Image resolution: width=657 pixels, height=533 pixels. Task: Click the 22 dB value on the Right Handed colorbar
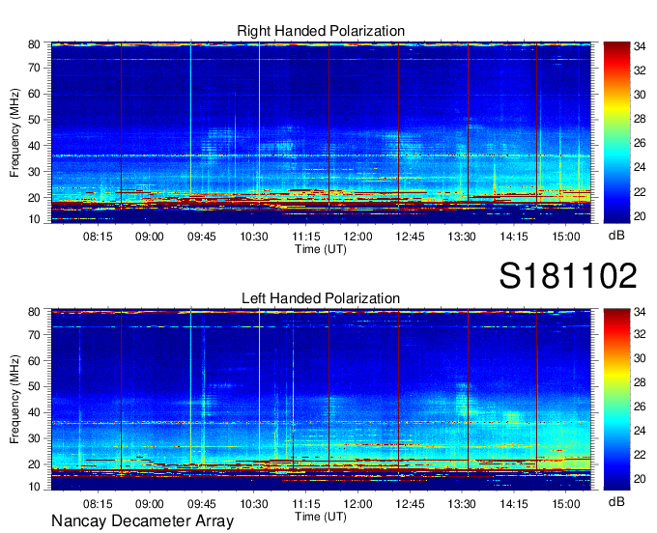[x=640, y=192]
